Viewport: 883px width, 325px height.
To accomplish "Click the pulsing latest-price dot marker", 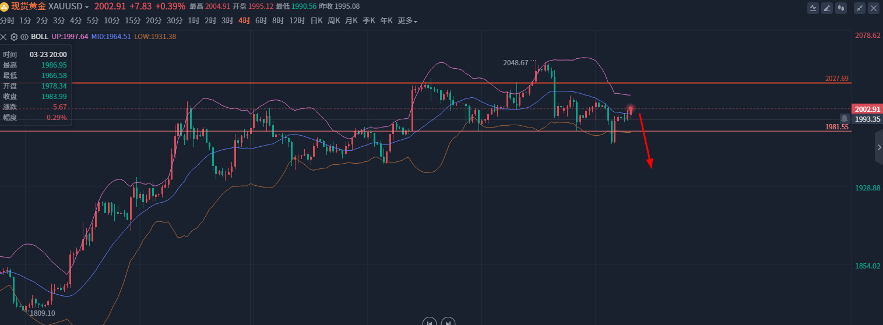I will click(x=631, y=109).
